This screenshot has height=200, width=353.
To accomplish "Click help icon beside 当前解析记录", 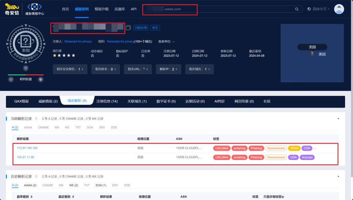I will click(36, 119).
